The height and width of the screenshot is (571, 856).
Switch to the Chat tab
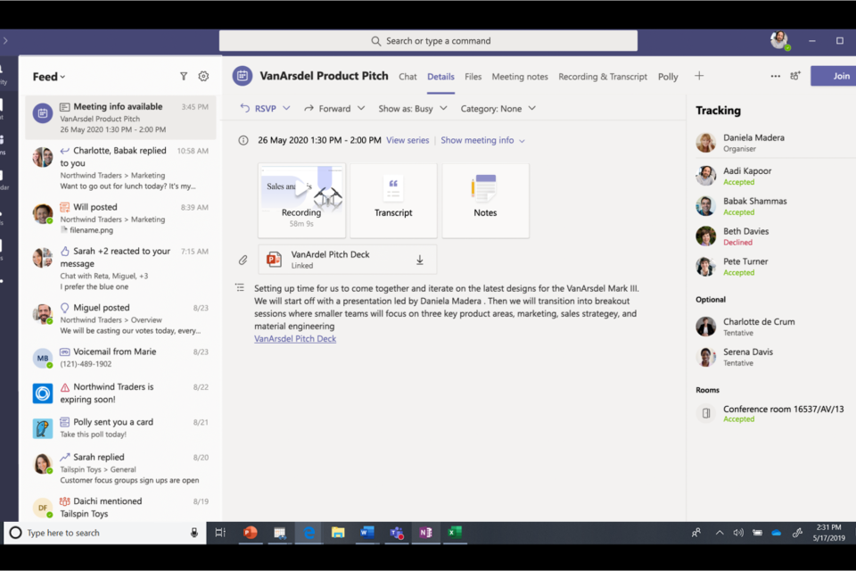pos(407,77)
